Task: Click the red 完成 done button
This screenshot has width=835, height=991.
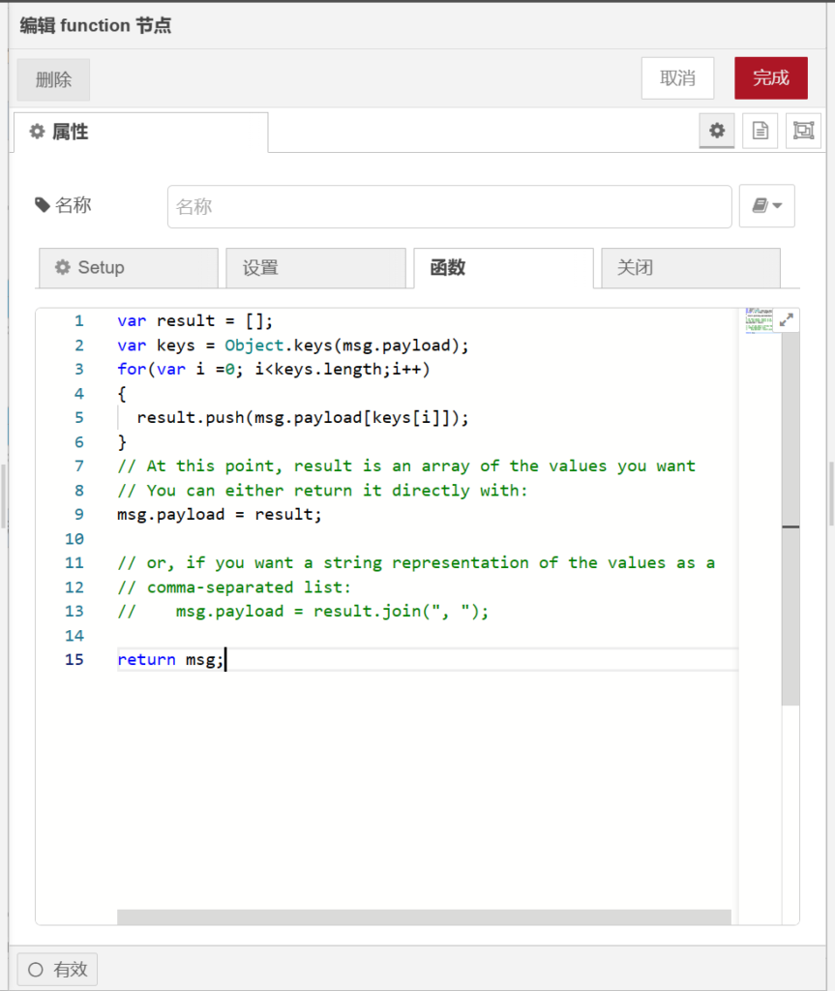Action: point(770,78)
